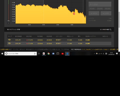The height and width of the screenshot is (96, 120).
Task: Click the red trade marker on the chart
Action: (74, 14)
